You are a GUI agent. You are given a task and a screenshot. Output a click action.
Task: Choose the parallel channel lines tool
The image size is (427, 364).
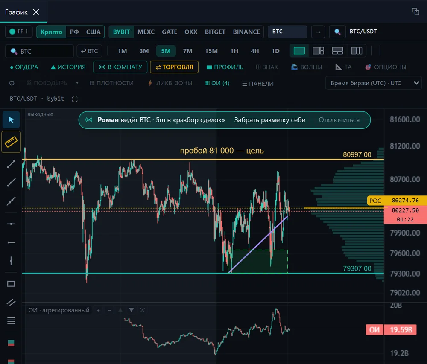pos(11,302)
